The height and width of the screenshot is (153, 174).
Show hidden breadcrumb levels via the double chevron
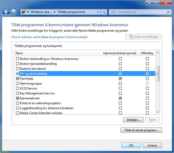click(28, 12)
